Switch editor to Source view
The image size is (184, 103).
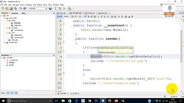click(60, 17)
